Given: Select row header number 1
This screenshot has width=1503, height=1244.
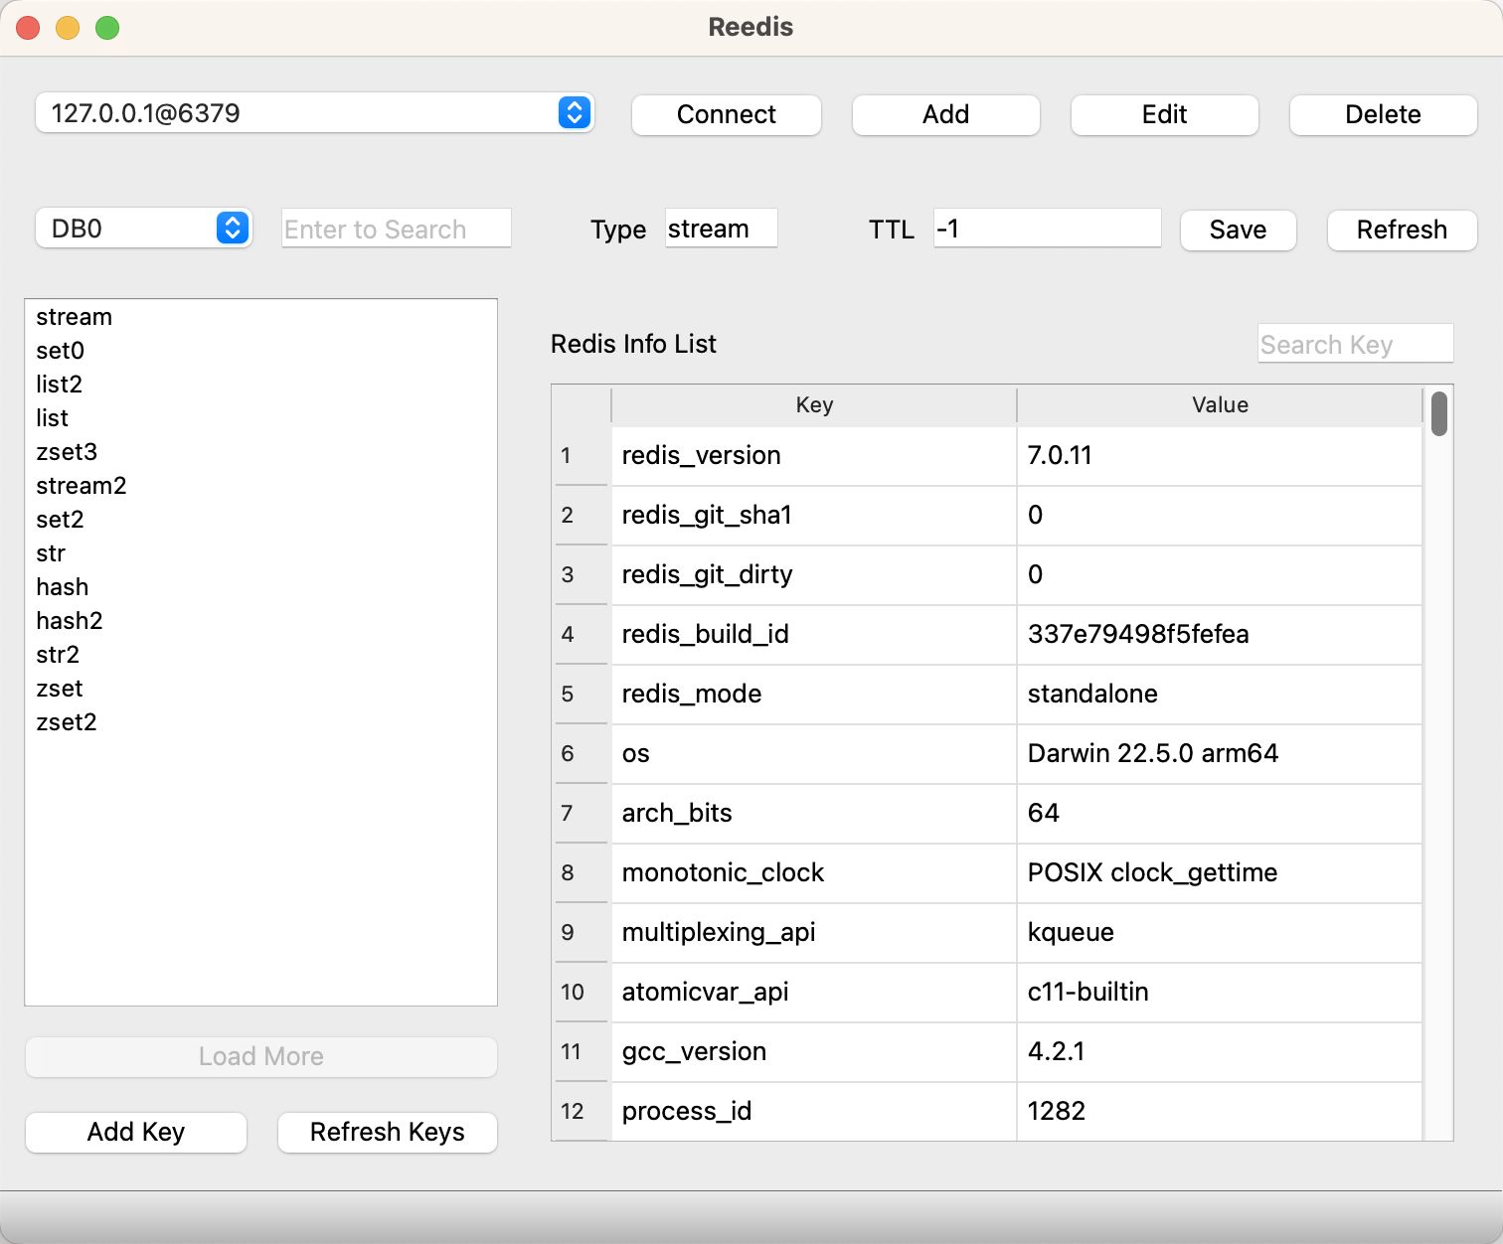Looking at the screenshot, I should click(x=582, y=456).
